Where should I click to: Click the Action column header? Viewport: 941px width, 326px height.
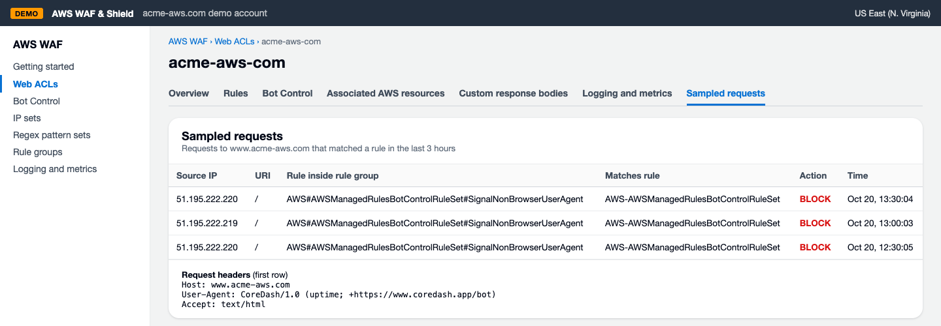pos(813,175)
